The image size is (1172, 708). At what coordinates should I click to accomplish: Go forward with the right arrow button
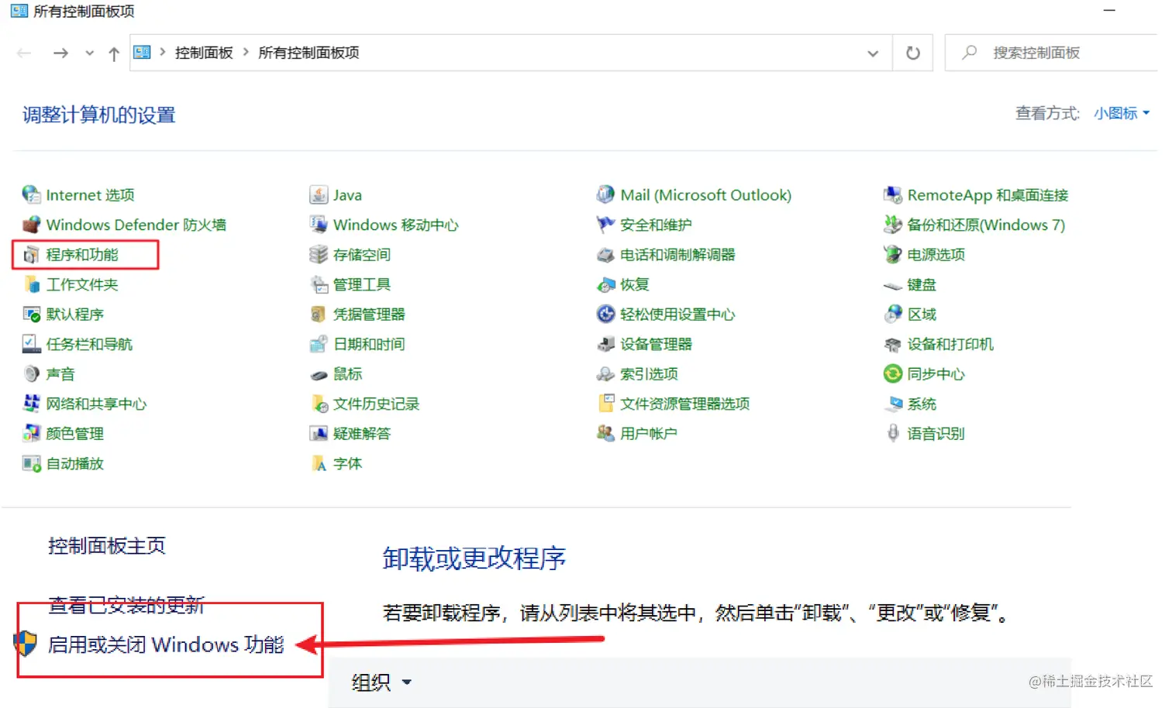[60, 53]
